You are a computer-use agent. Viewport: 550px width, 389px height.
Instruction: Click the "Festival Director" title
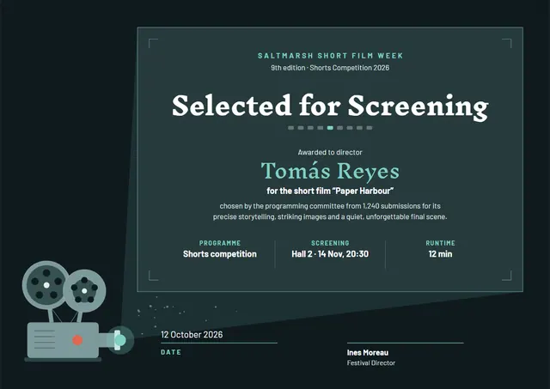[x=371, y=363]
